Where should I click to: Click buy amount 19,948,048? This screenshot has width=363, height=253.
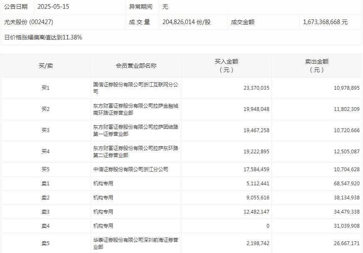point(256,109)
